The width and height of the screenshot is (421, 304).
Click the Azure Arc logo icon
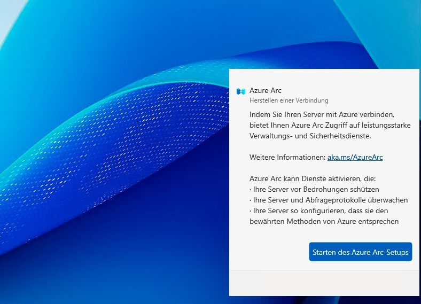pyautogui.click(x=241, y=91)
